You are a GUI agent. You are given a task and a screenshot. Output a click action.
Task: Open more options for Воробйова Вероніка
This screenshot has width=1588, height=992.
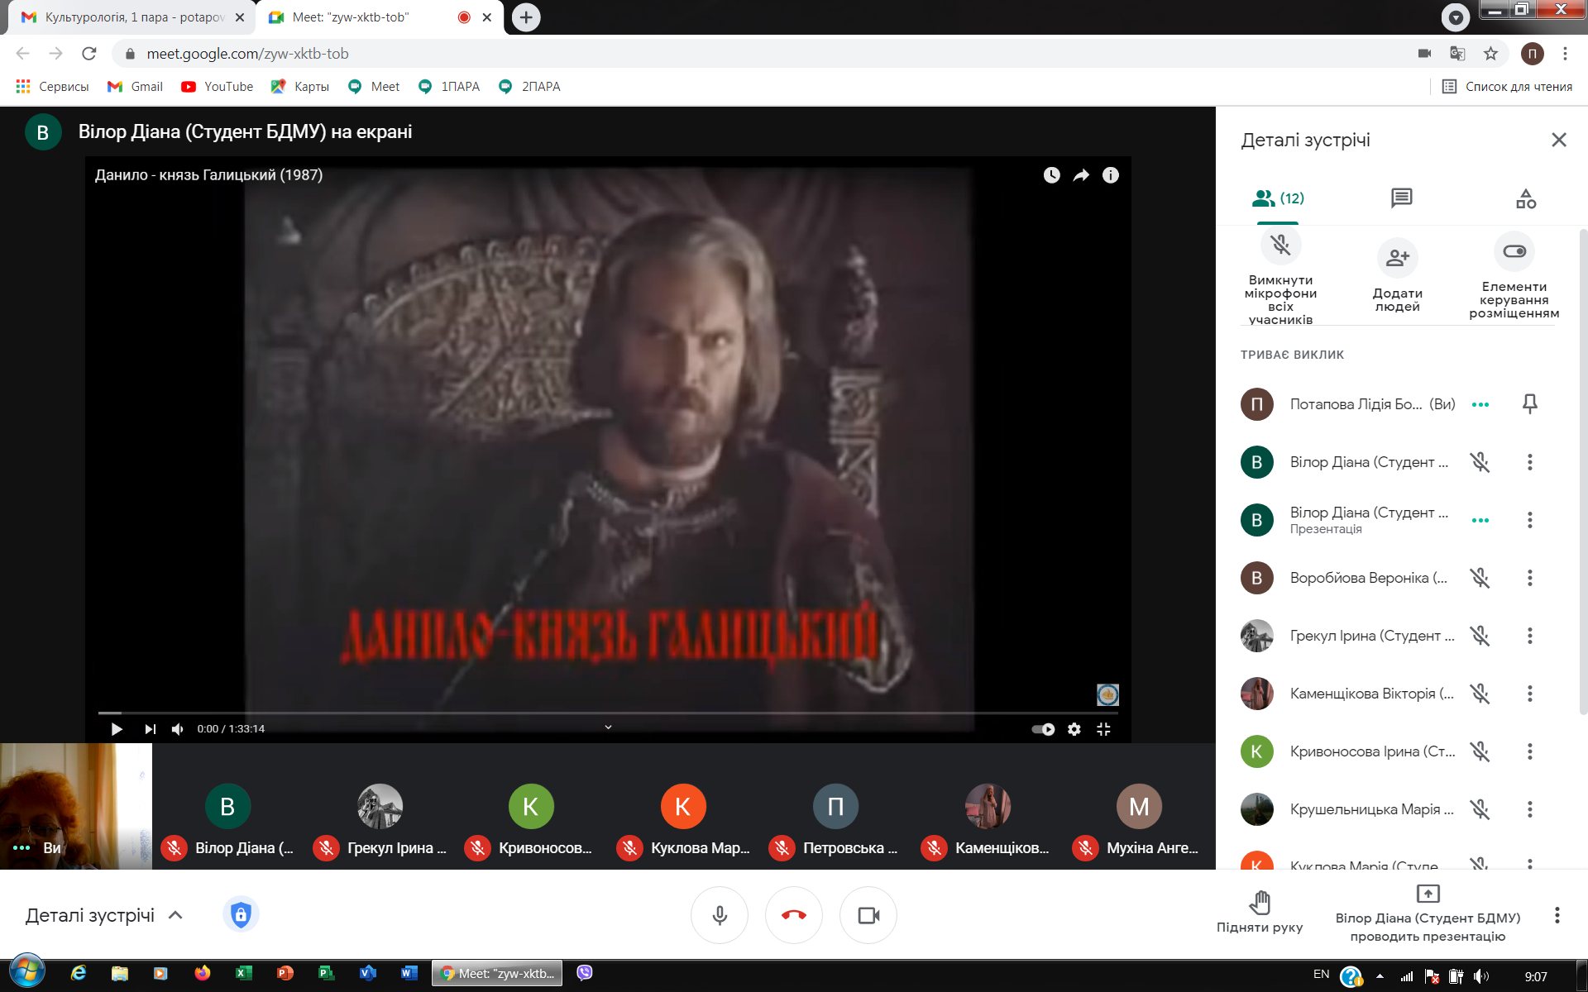(x=1530, y=578)
